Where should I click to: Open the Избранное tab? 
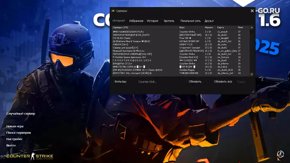tap(136, 21)
